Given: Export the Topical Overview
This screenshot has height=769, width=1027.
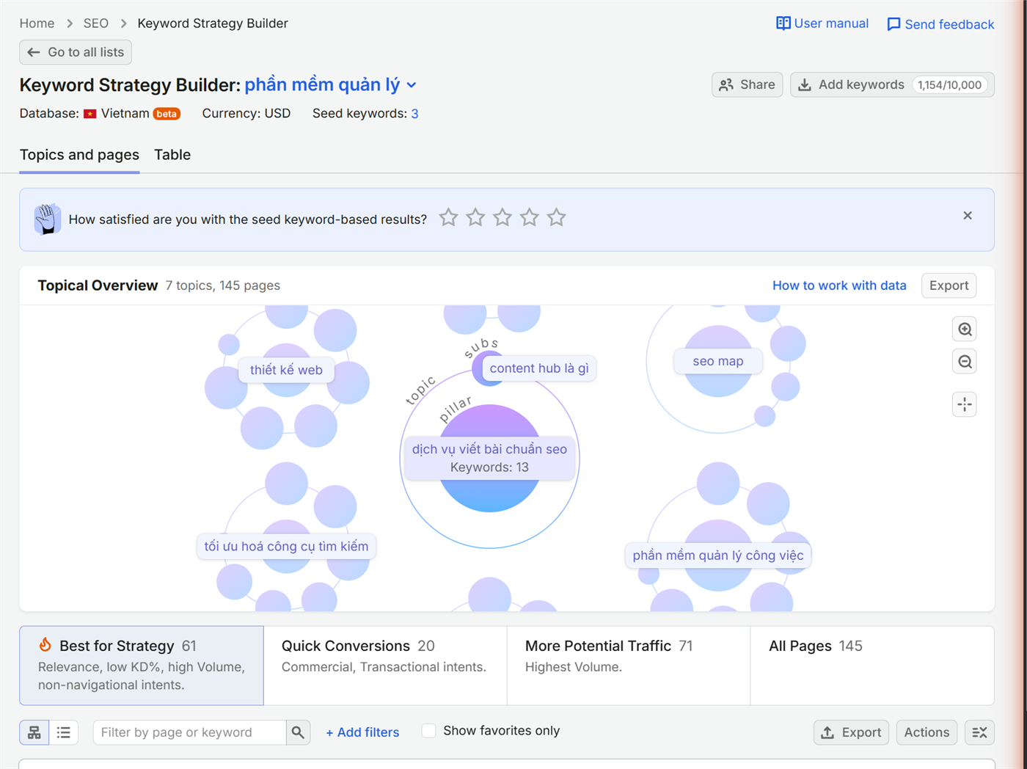Looking at the screenshot, I should coord(949,285).
